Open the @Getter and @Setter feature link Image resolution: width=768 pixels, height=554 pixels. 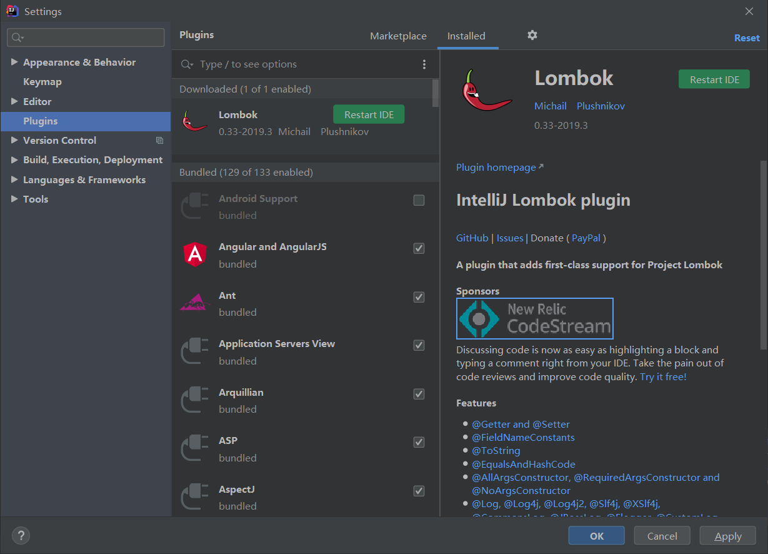coord(521,425)
